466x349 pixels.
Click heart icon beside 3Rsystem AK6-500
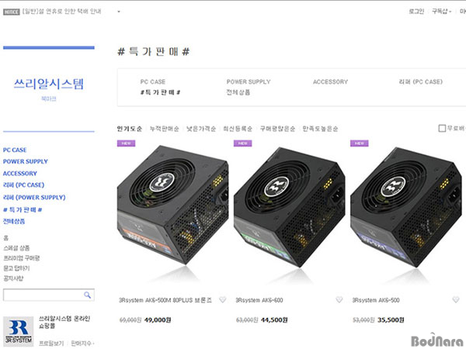(456, 299)
